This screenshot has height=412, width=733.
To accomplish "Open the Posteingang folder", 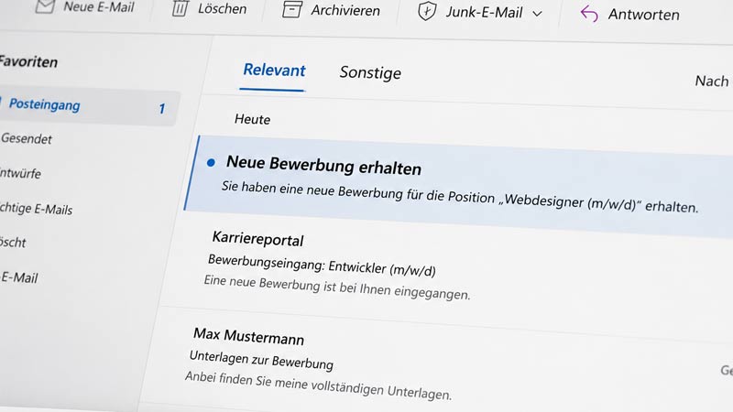I will tap(89, 106).
